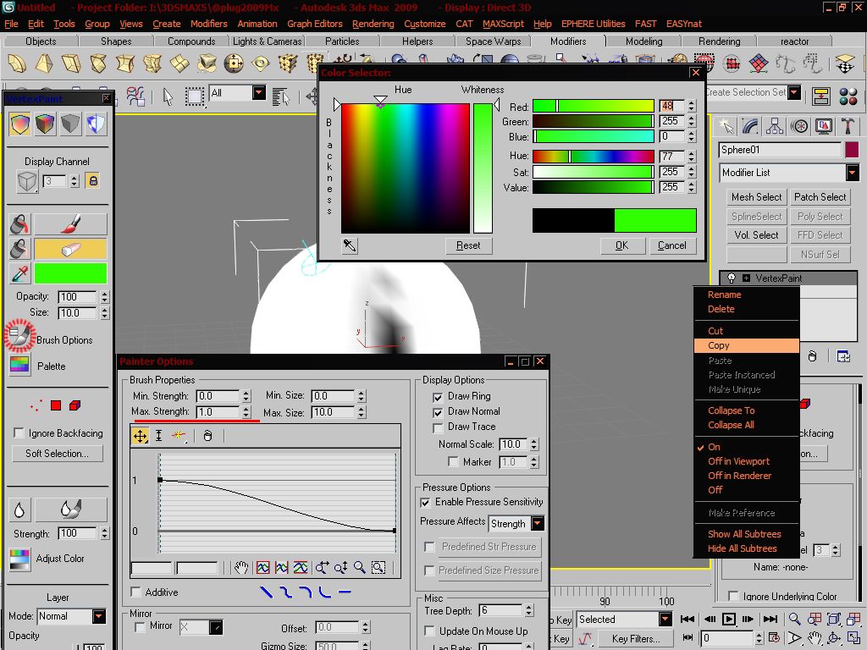This screenshot has width=867, height=650.
Task: Disable Draw Normal checkbox
Action: point(438,412)
